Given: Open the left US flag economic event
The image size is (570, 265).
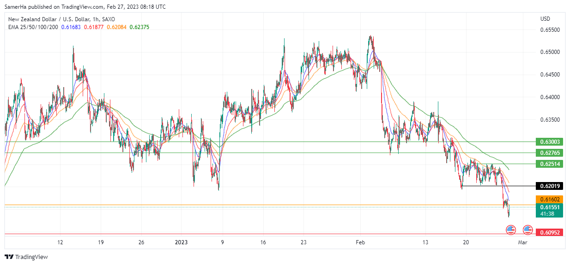Looking at the screenshot, I should pyautogui.click(x=510, y=229).
